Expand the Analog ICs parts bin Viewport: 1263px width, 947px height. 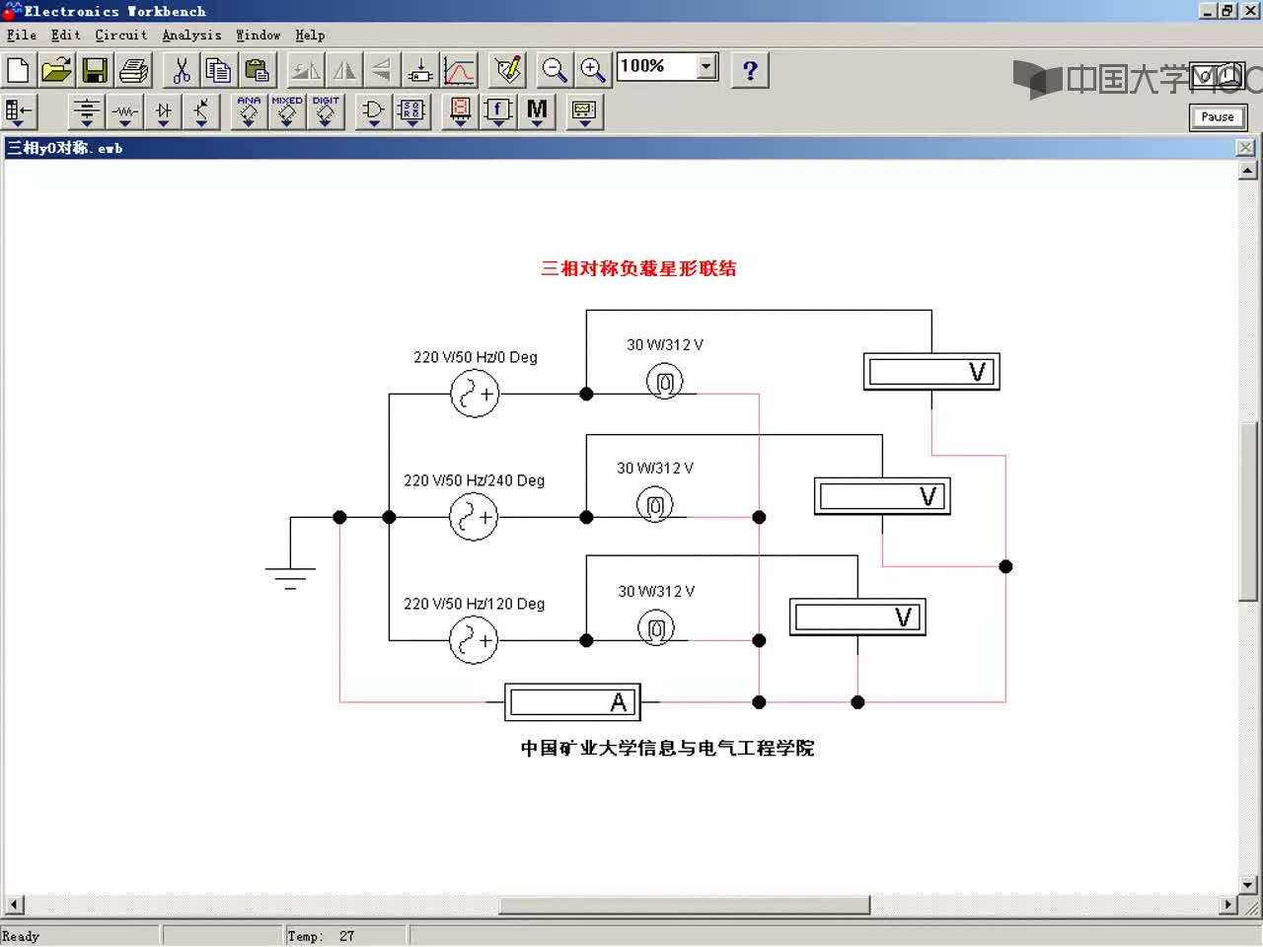[x=249, y=111]
